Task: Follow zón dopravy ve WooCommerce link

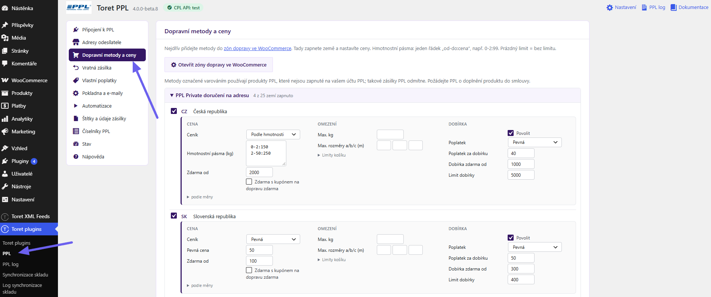Action: click(x=258, y=48)
